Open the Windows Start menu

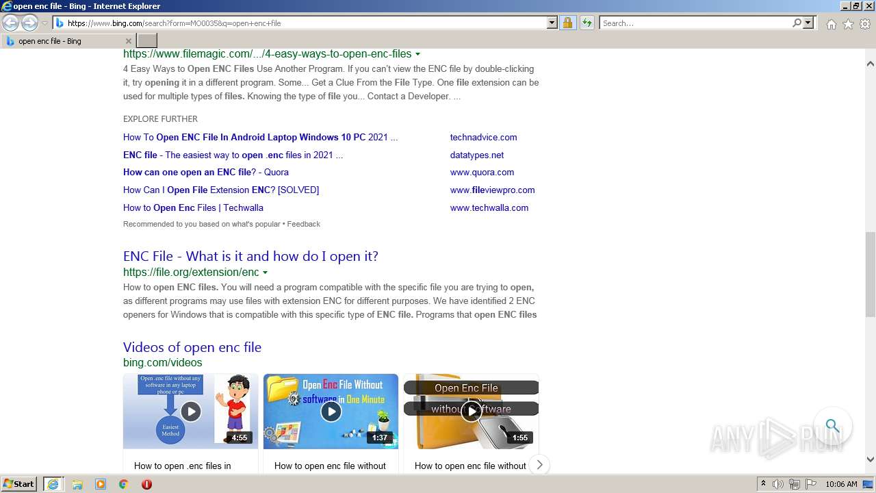click(19, 484)
